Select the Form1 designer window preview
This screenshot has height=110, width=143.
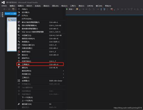12,34
